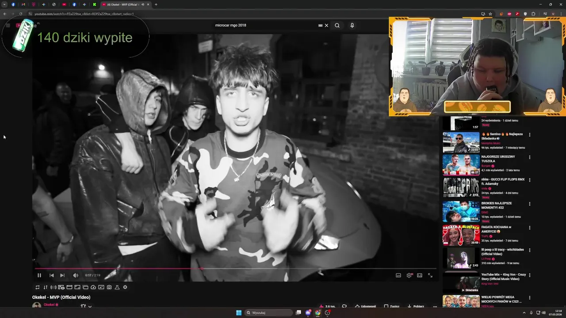This screenshot has width=566, height=318.
Task: Expand the notification bell dropdown chevron
Action: (x=90, y=306)
